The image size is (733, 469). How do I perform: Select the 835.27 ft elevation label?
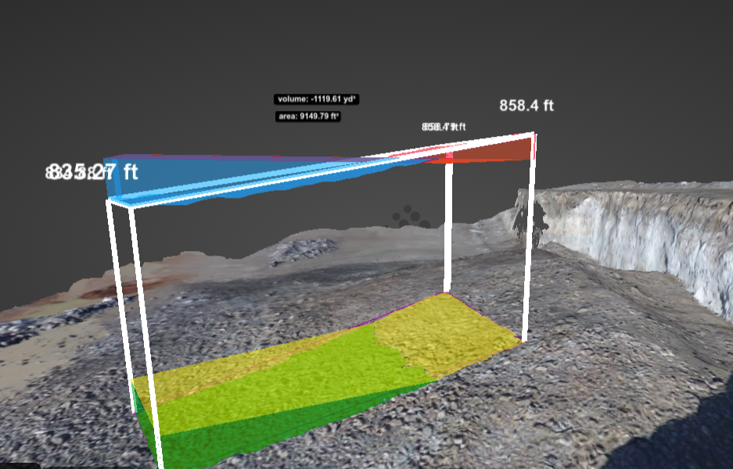(x=92, y=172)
